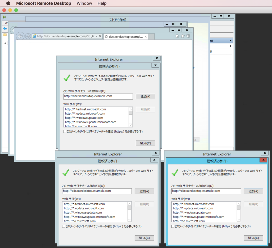This screenshot has width=272, height=248.
Task: Click the URL field in the blue highlighted dialog
Action: (206, 191)
